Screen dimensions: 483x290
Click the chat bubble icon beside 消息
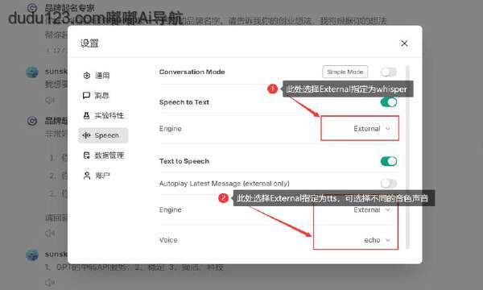87,96
